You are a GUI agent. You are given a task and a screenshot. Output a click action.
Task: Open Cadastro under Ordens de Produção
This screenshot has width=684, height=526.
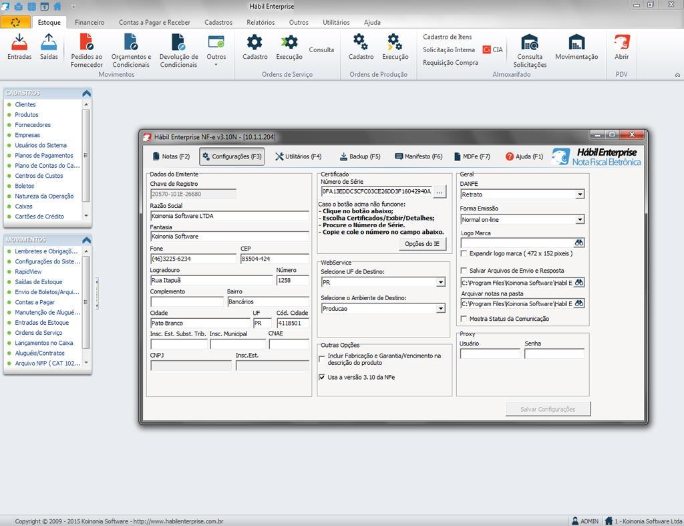point(361,47)
